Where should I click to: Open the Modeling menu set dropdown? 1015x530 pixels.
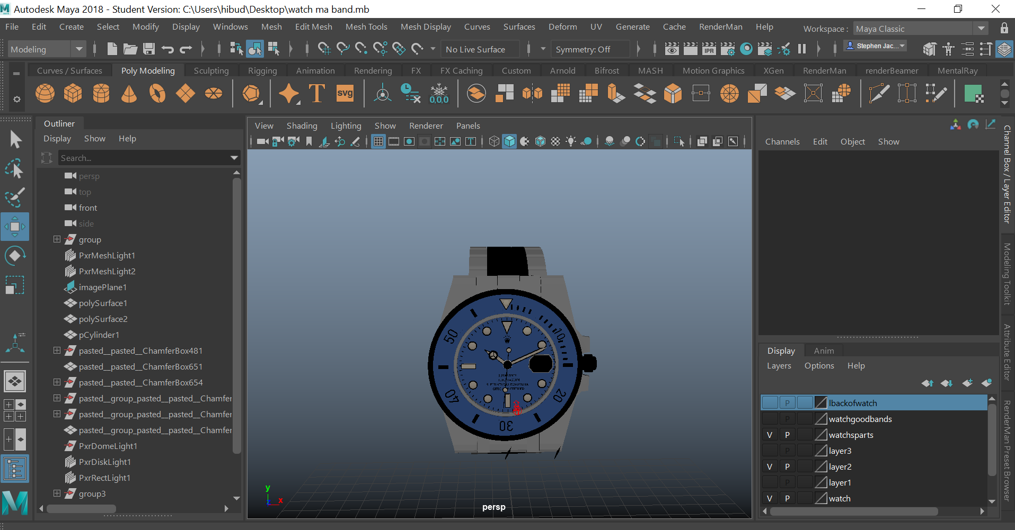46,49
